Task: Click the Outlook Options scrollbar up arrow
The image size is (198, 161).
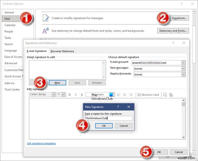Action: 194,12
